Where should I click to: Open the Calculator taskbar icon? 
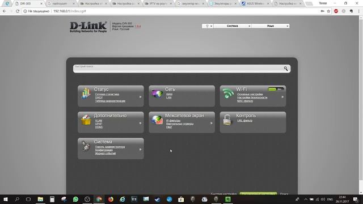pyautogui.click(x=52, y=199)
